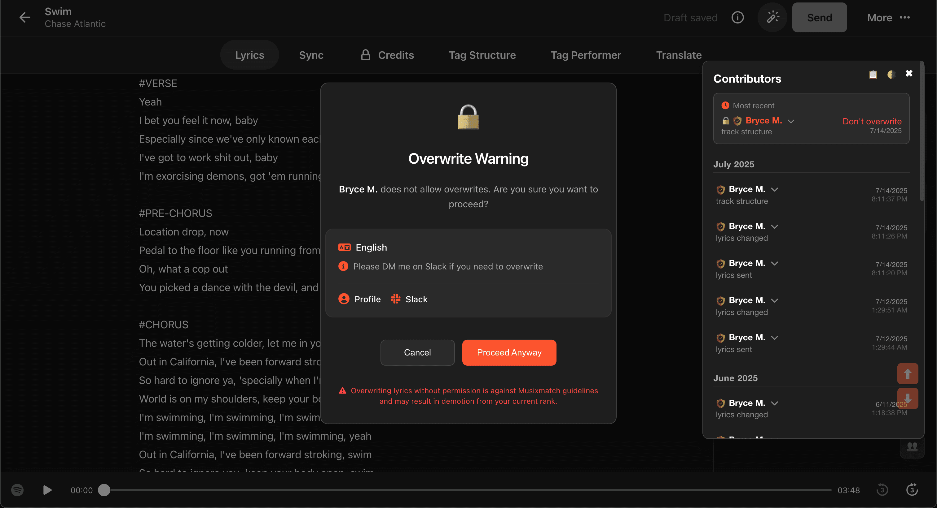Click the English language icon in dialog
The height and width of the screenshot is (508, 937).
click(x=344, y=247)
